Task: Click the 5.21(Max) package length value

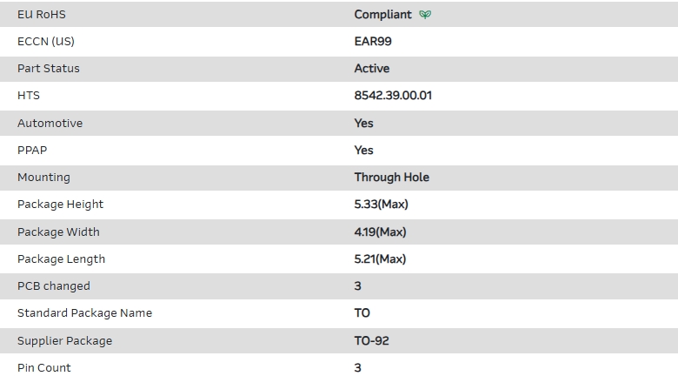Action: click(x=380, y=258)
